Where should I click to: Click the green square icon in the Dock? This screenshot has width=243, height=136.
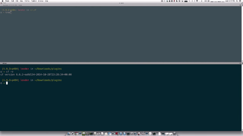pos(84,134)
